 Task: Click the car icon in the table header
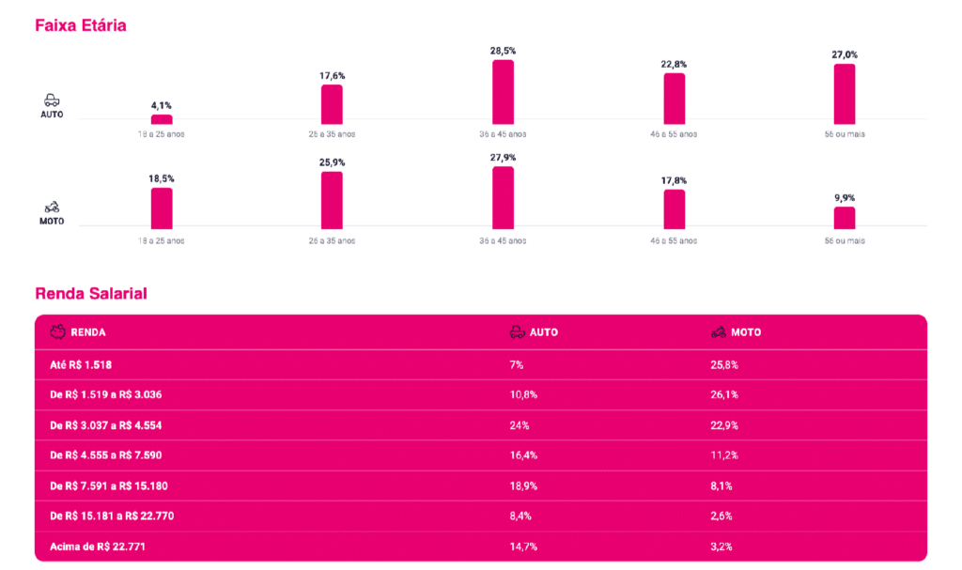pos(518,331)
